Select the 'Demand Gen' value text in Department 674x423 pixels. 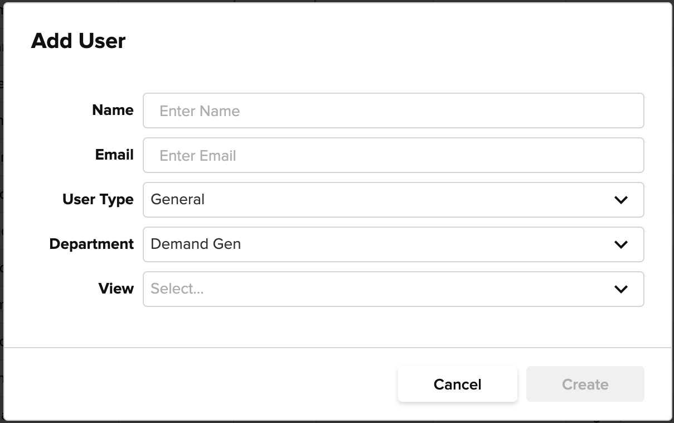coord(196,244)
